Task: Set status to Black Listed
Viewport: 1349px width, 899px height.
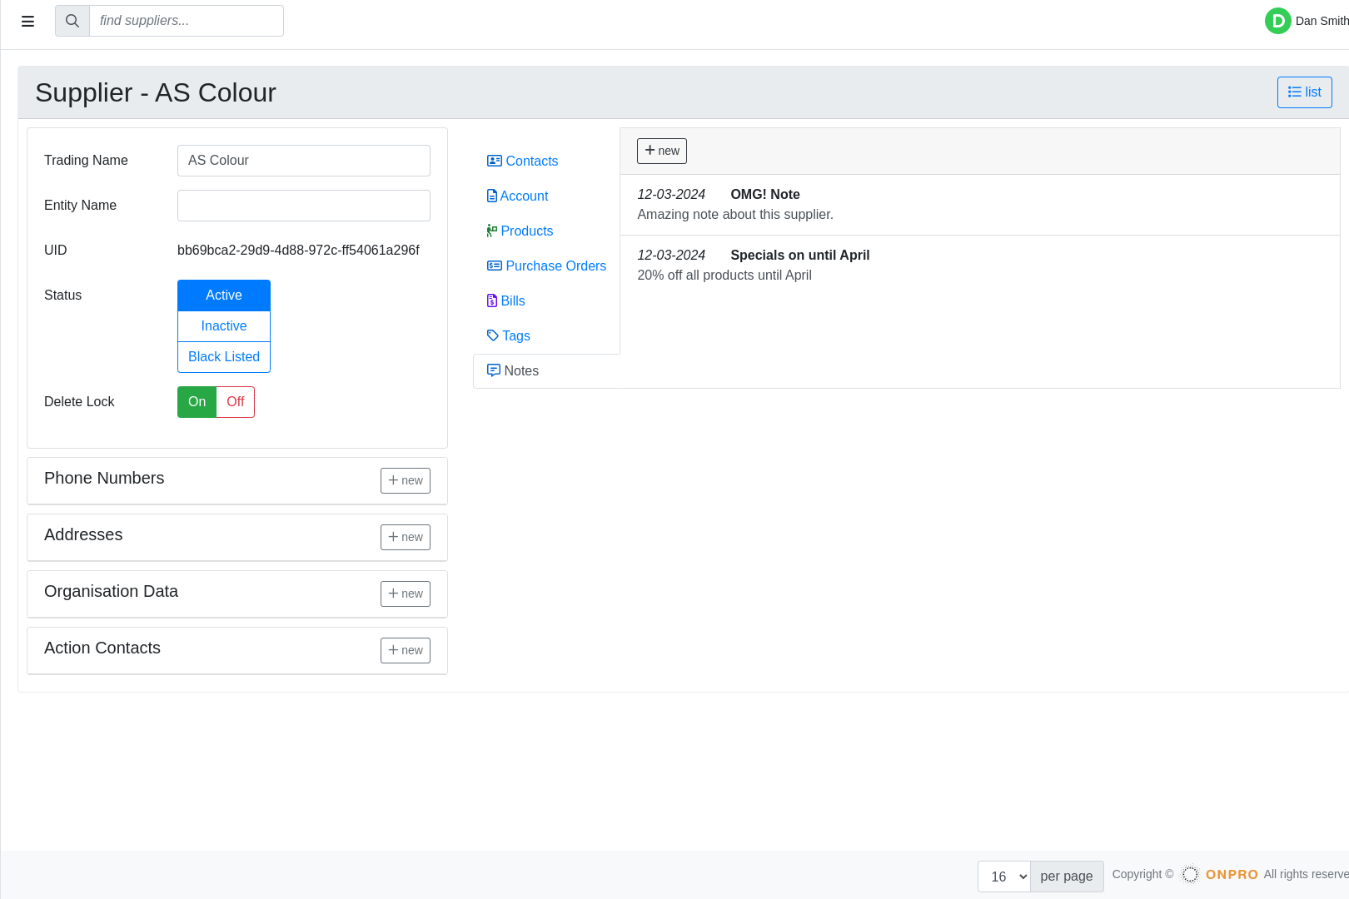Action: (224, 357)
